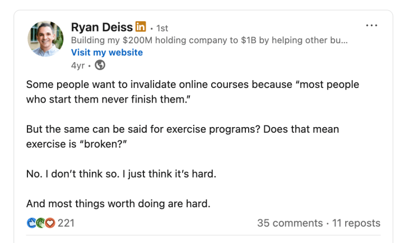Click the closing line "And most things worth doing are hard"
This screenshot has width=409, height=243.
point(118,203)
